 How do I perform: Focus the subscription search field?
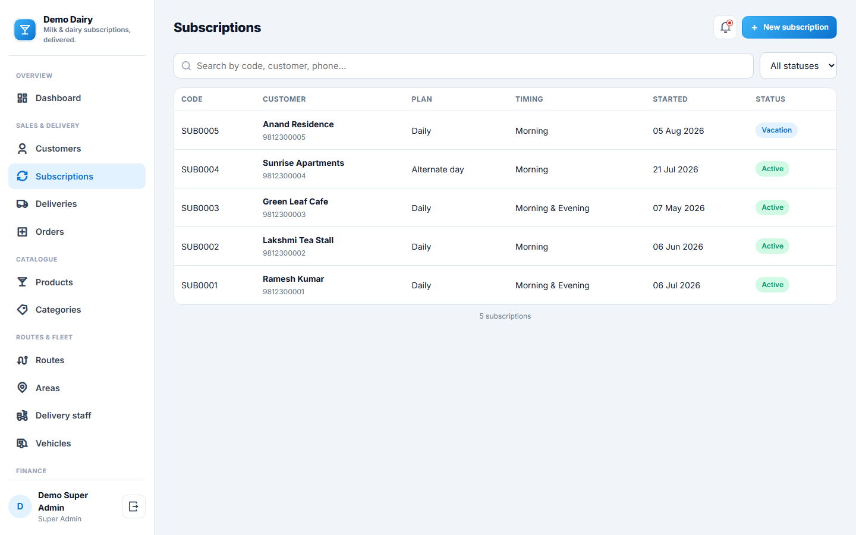click(x=464, y=66)
